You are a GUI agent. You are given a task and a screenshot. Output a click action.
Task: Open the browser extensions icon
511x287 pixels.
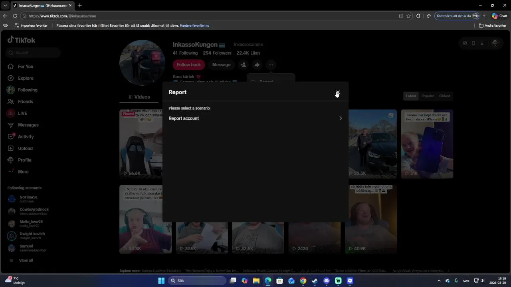click(x=418, y=16)
